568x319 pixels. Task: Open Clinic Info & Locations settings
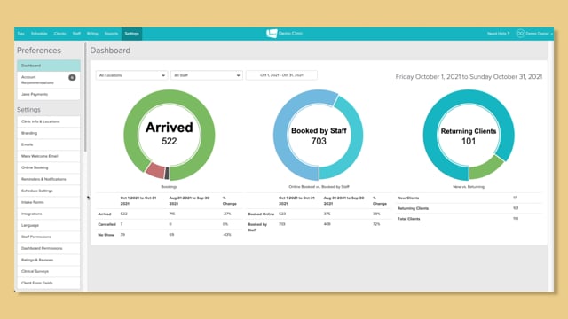(x=49, y=121)
